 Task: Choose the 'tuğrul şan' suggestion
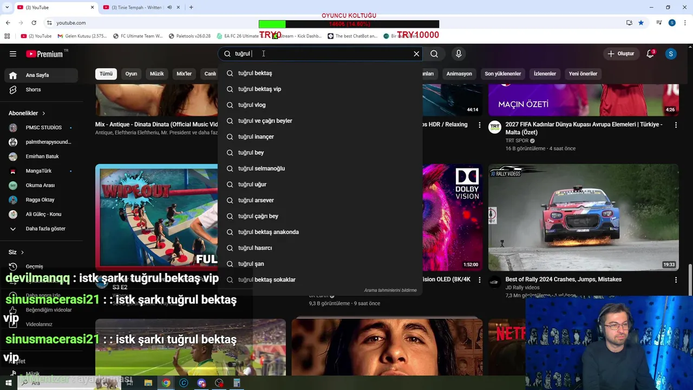tap(320, 264)
